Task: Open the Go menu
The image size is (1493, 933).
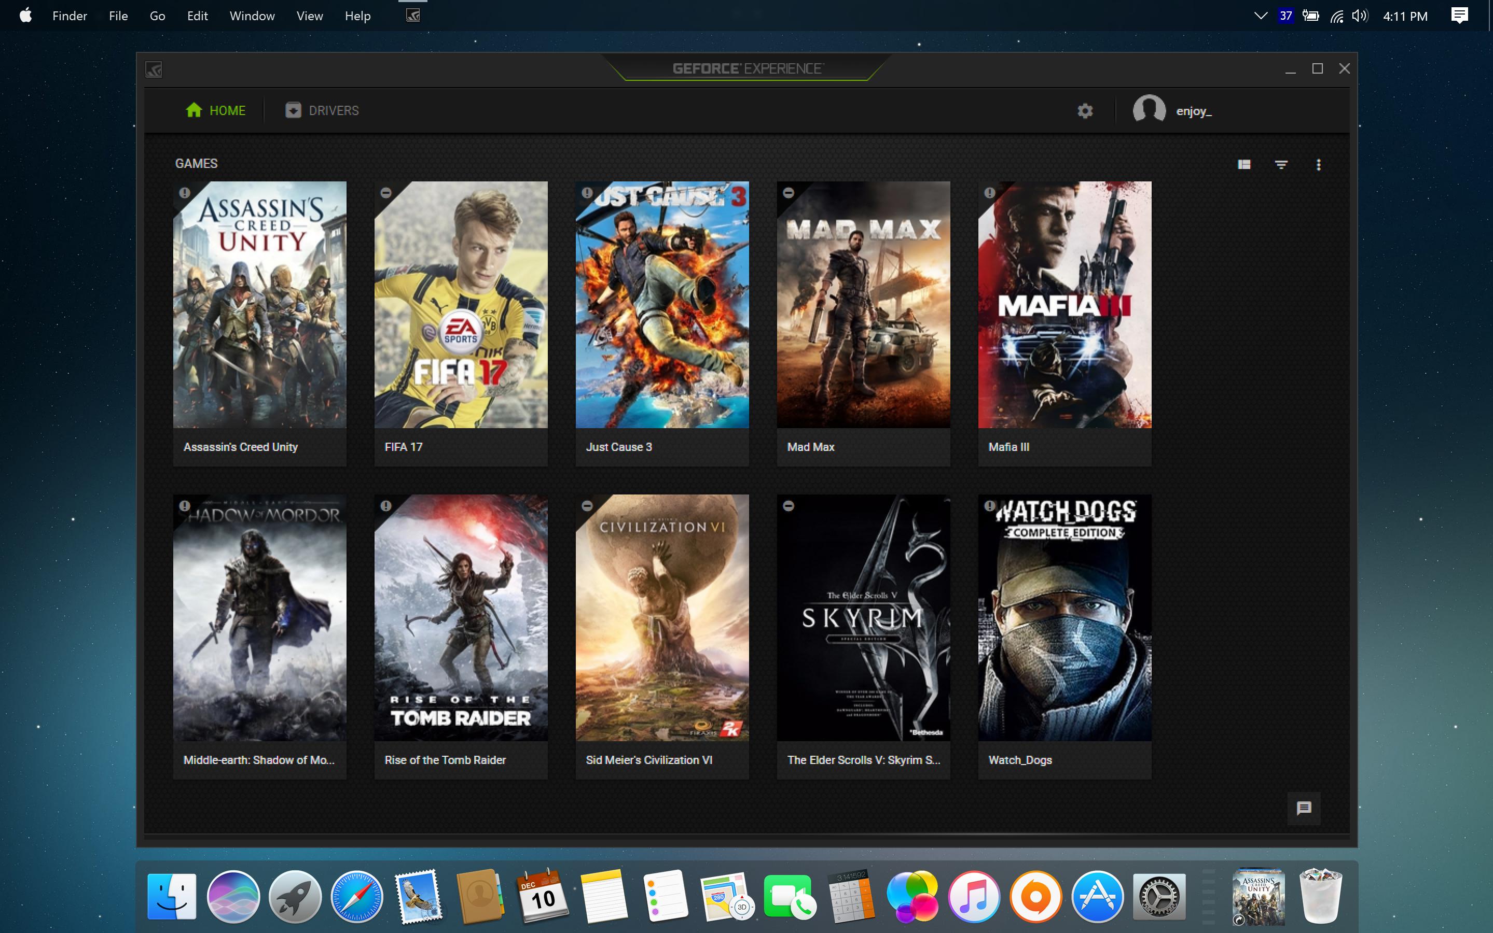Action: tap(158, 16)
